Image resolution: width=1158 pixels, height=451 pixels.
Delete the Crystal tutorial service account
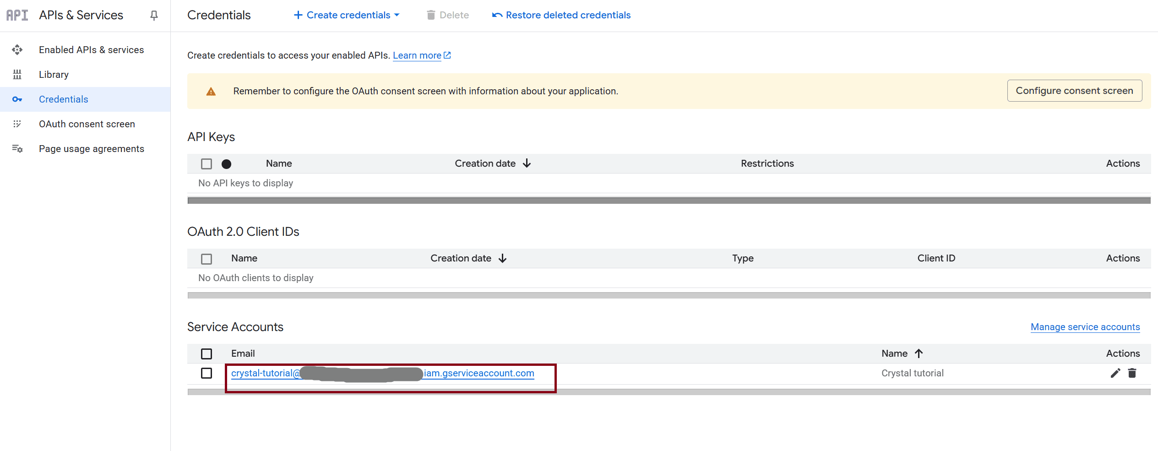click(x=1132, y=373)
